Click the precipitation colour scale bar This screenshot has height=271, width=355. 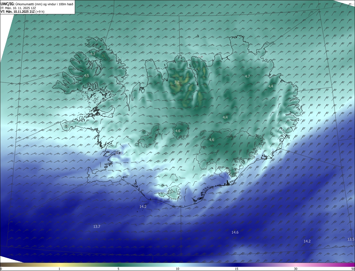(177, 265)
